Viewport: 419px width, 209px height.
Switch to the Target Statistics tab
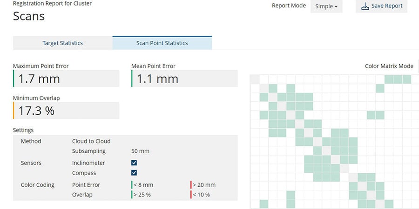pos(62,43)
